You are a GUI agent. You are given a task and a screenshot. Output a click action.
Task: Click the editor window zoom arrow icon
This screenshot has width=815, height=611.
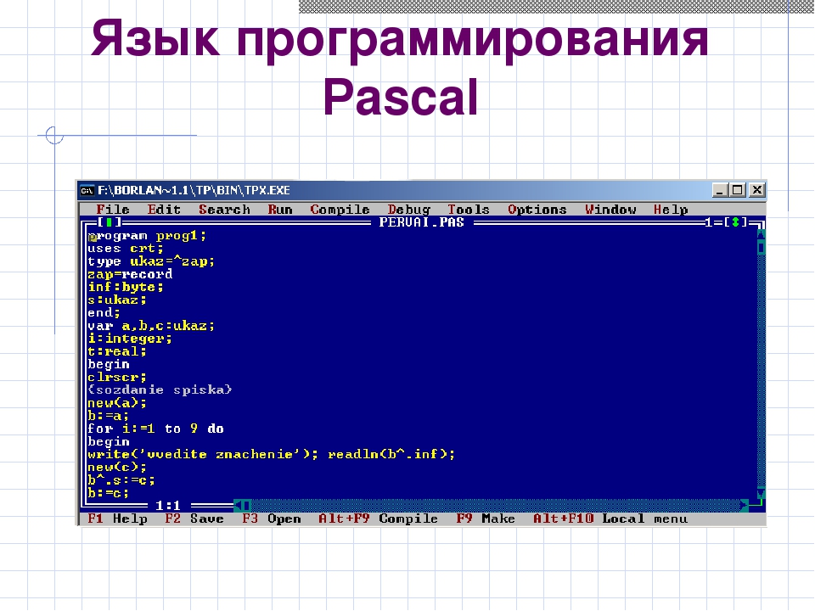(735, 222)
